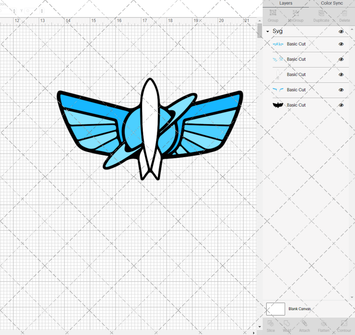Open the Layers tab
Screen dimensions: 355x335
pyautogui.click(x=286, y=3)
